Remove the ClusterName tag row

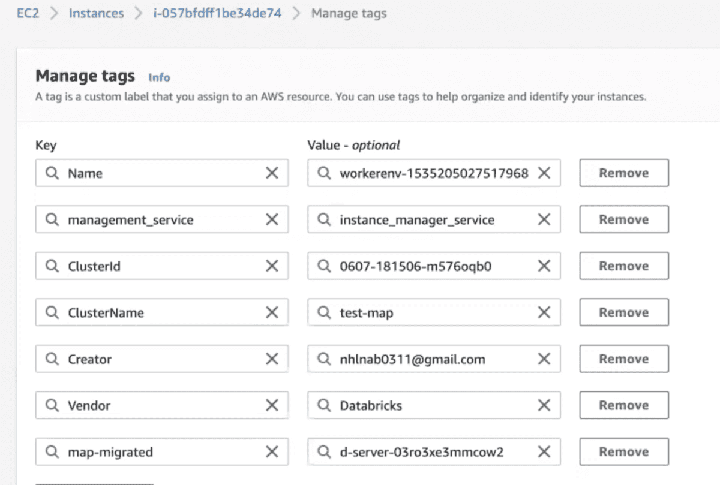(x=623, y=312)
